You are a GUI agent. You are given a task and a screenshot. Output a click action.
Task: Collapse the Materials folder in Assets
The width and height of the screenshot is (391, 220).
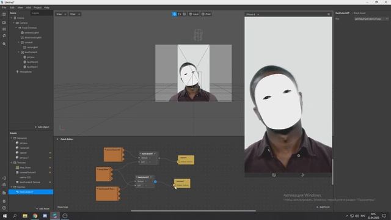pyautogui.click(x=12, y=138)
